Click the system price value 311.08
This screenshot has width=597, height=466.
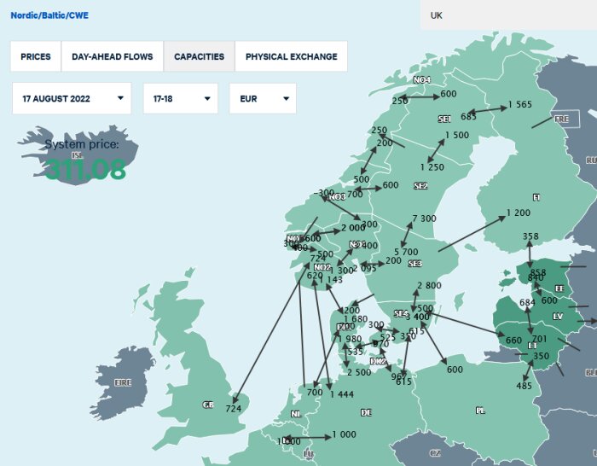85,169
